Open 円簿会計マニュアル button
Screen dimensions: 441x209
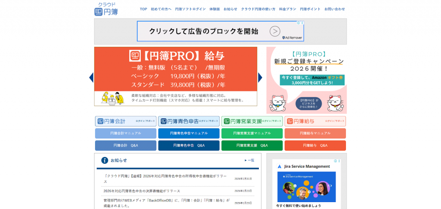coord(125,133)
